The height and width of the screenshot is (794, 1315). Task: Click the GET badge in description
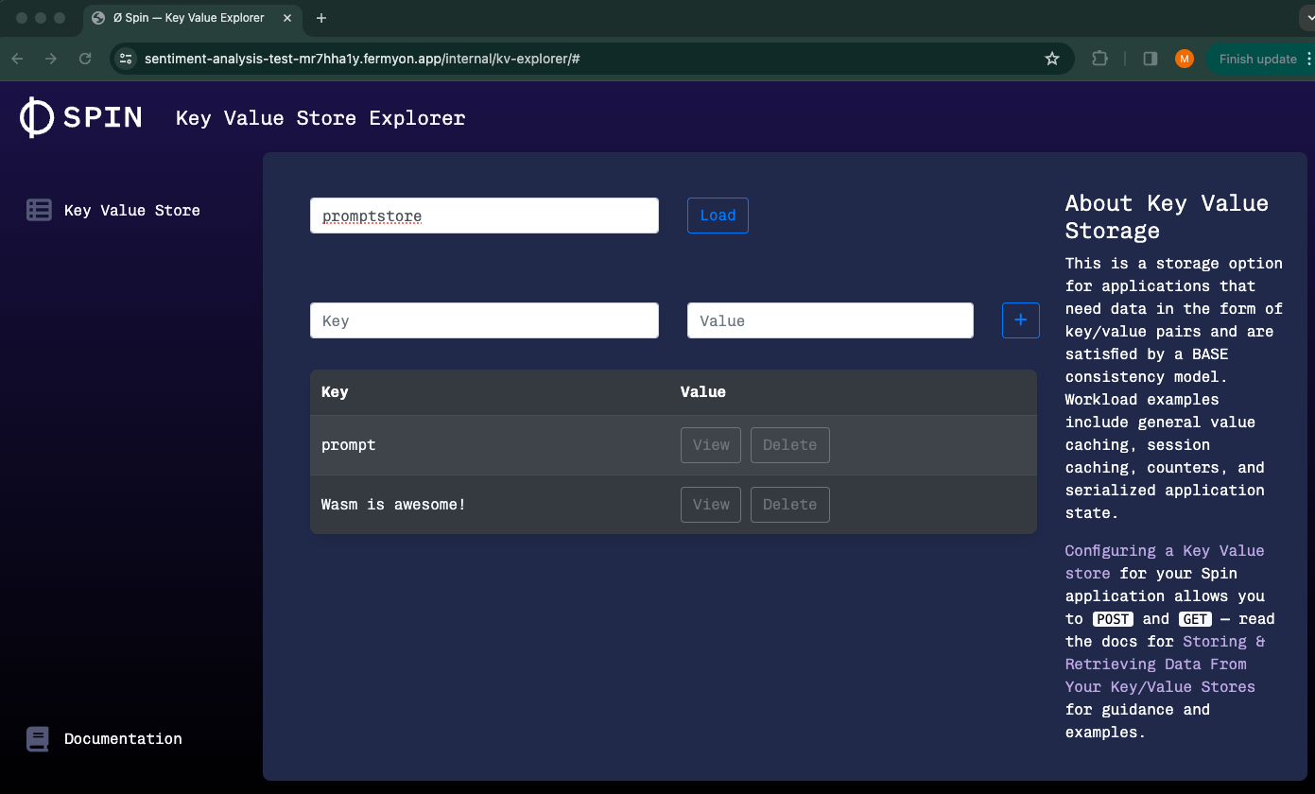tap(1195, 619)
